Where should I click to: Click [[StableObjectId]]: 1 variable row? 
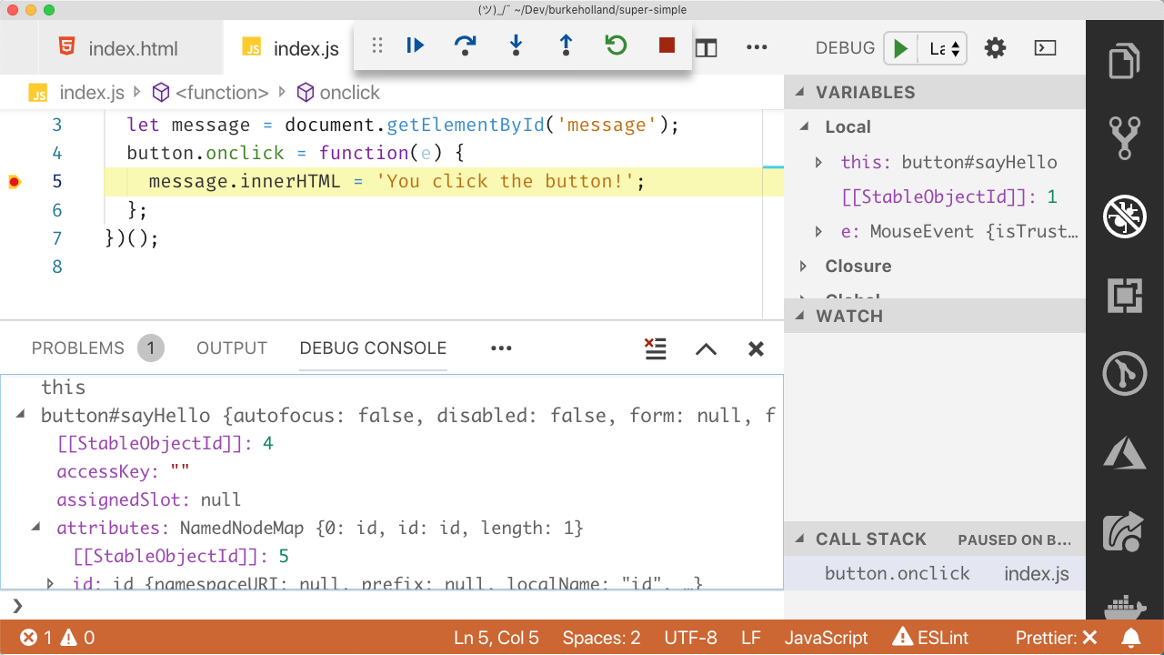935,197
